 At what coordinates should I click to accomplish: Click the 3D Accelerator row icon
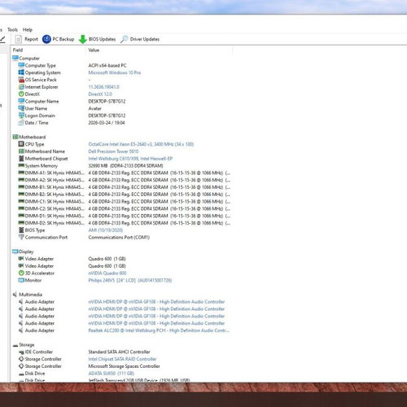pyautogui.click(x=21, y=273)
